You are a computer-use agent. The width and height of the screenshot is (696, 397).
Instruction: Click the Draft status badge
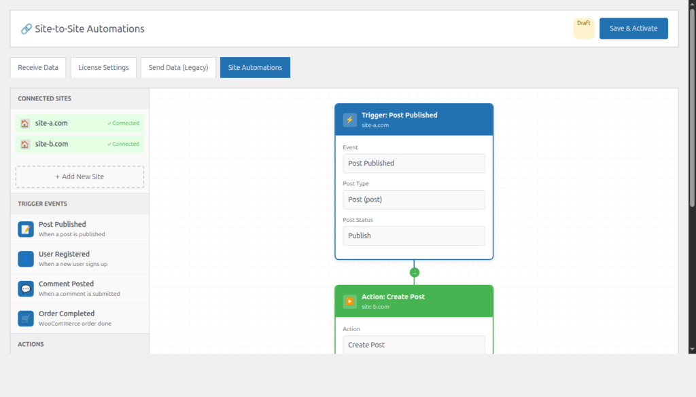pyautogui.click(x=584, y=29)
